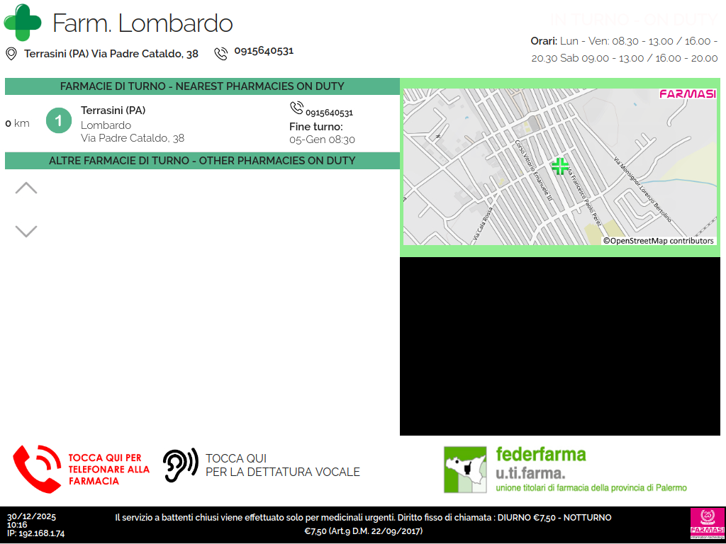Click the green cross pharmacy logo

[x=23, y=23]
